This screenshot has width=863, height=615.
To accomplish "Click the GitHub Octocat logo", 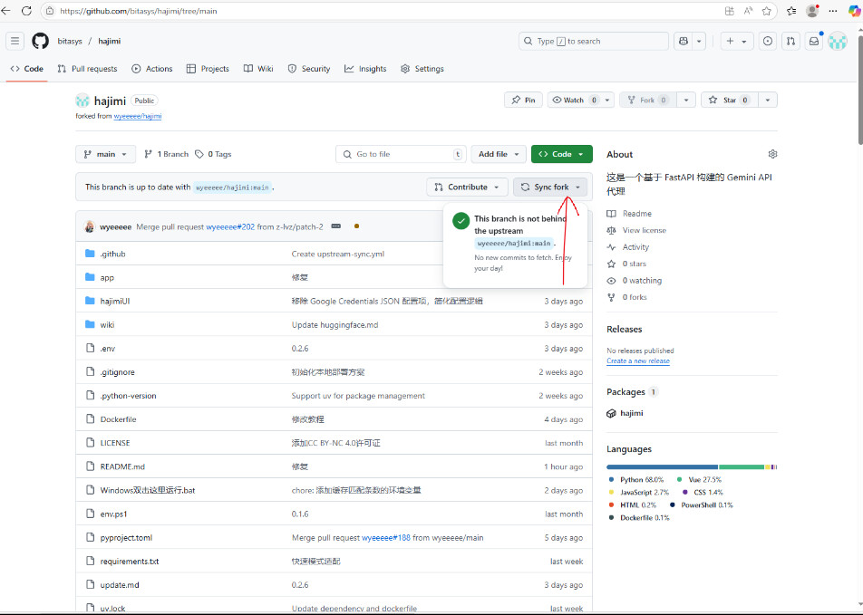I will click(x=40, y=41).
